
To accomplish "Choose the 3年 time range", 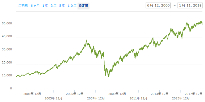I will pos(54,6).
